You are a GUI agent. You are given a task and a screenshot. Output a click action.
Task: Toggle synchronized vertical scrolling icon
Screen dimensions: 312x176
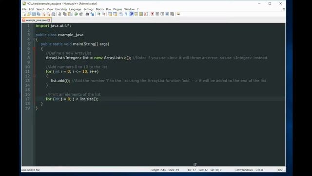click(x=110, y=14)
